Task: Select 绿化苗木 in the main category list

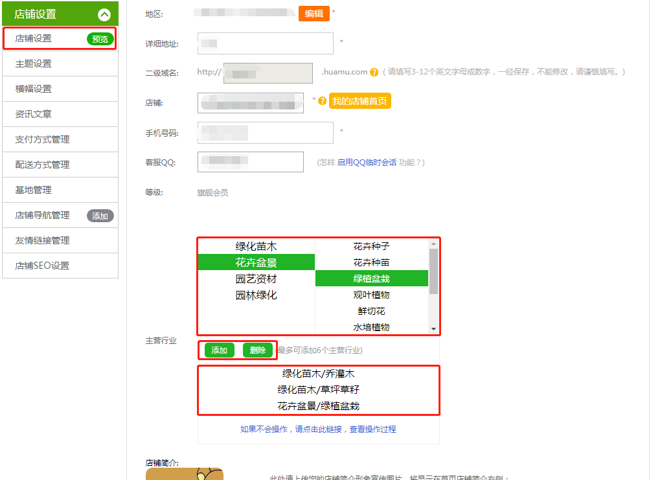Action: (x=256, y=247)
